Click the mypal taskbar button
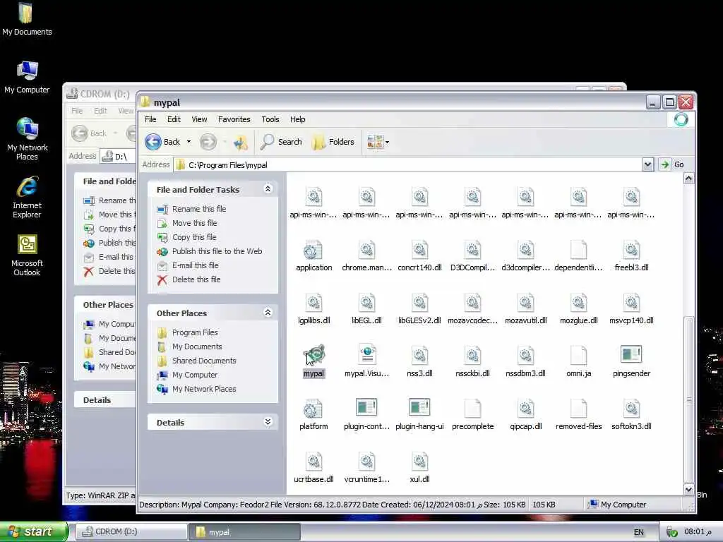723x542 pixels. (x=244, y=532)
